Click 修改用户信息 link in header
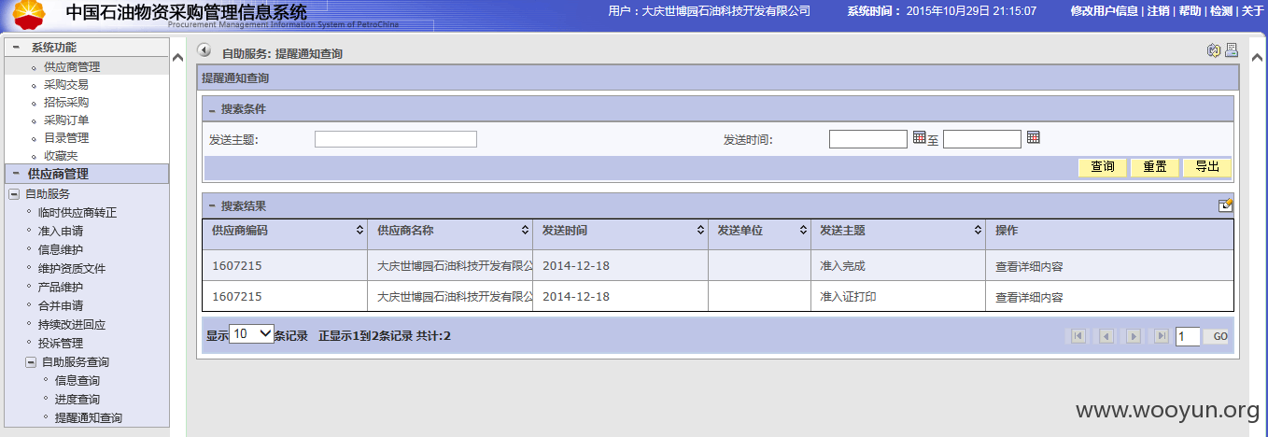Image resolution: width=1268 pixels, height=437 pixels. 1104,11
